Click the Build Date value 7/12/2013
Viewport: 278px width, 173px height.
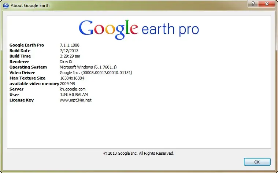point(69,51)
